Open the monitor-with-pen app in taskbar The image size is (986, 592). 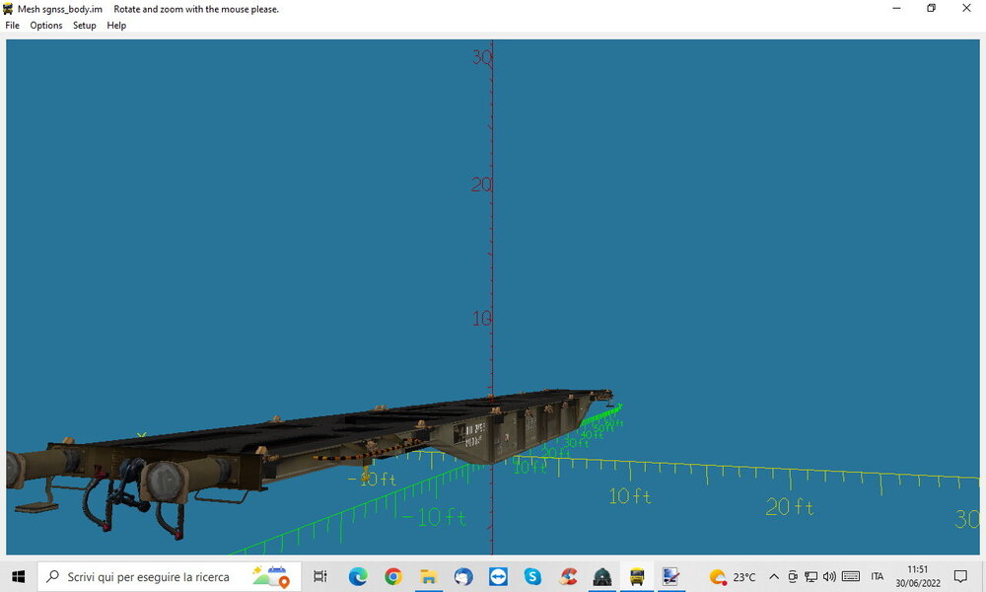point(670,576)
